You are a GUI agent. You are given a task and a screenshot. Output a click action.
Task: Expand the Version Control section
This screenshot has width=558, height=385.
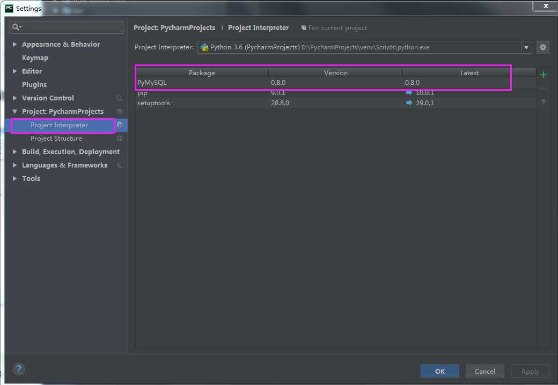point(14,98)
